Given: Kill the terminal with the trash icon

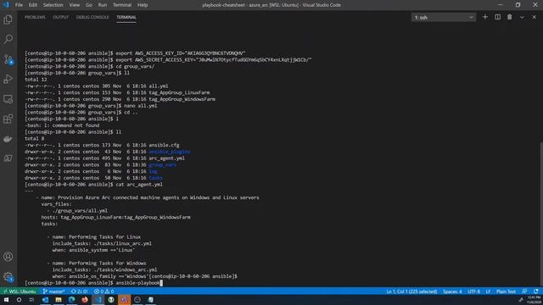Looking at the screenshot, I should 509,17.
